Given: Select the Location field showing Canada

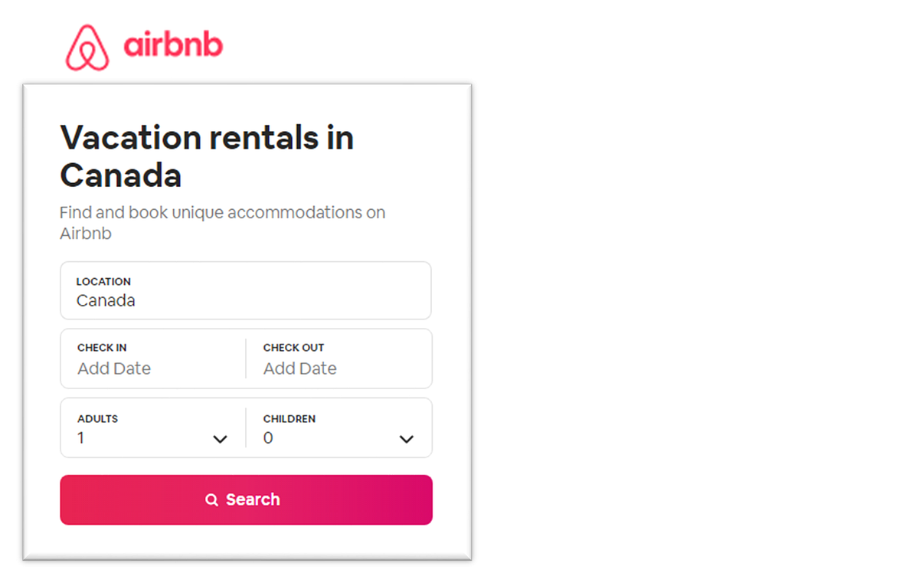Looking at the screenshot, I should [x=245, y=291].
